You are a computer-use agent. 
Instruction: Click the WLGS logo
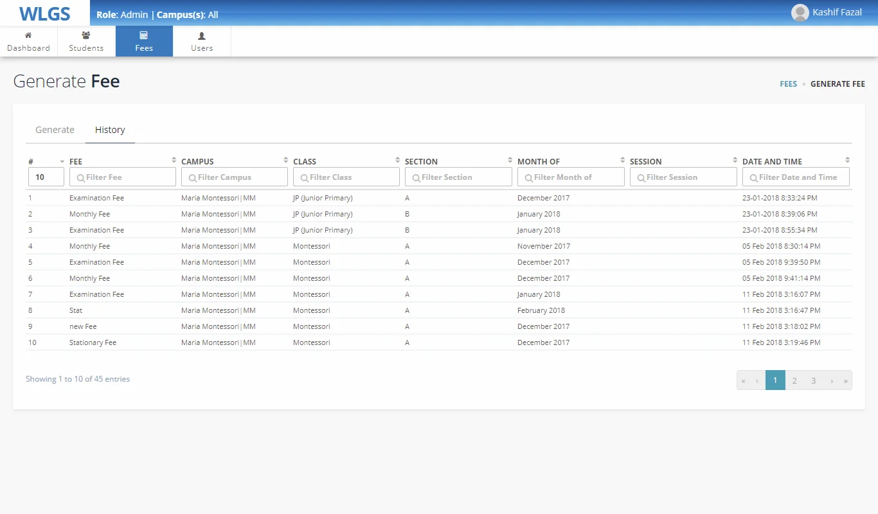[44, 13]
